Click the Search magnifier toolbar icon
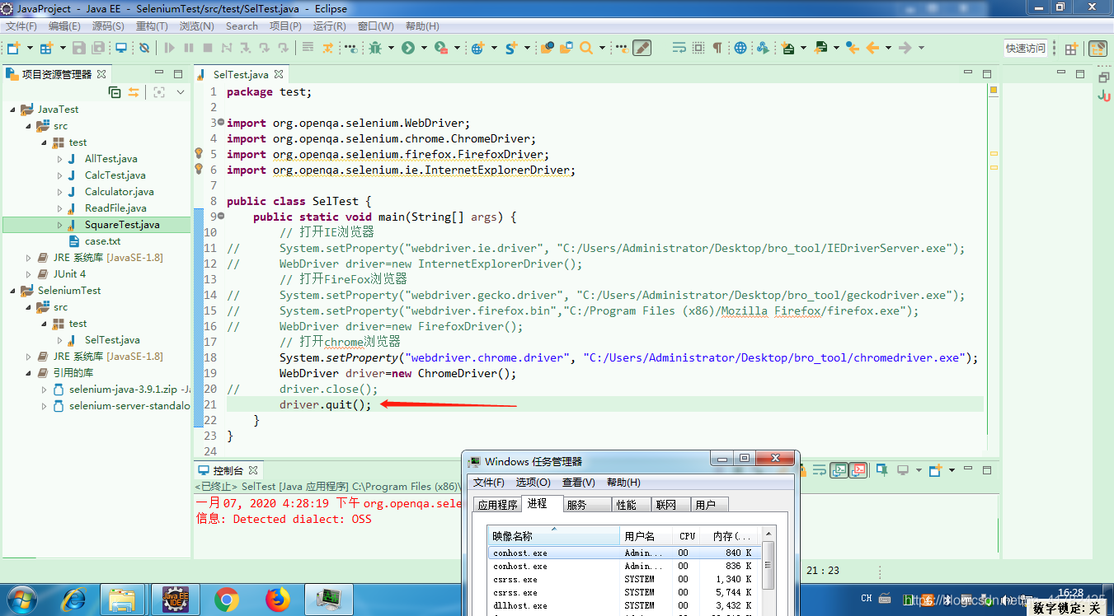 586,48
